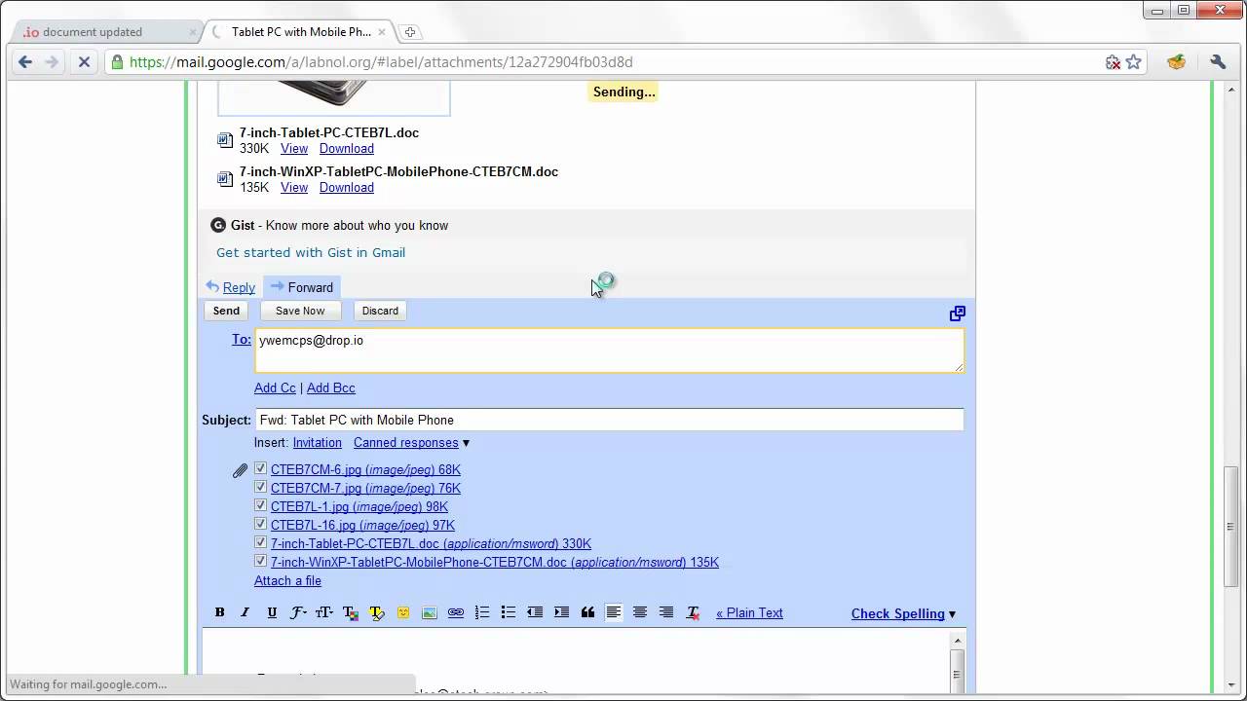Apply underline formatting in compose toolbar
1247x701 pixels.
pyautogui.click(x=272, y=612)
